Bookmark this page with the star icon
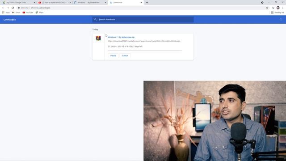The height and width of the screenshot is (161, 286). pyautogui.click(x=267, y=8)
